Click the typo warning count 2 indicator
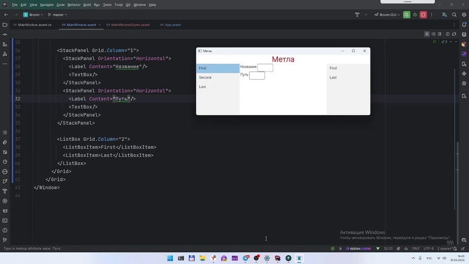This screenshot has height=264, width=469. [x=444, y=42]
